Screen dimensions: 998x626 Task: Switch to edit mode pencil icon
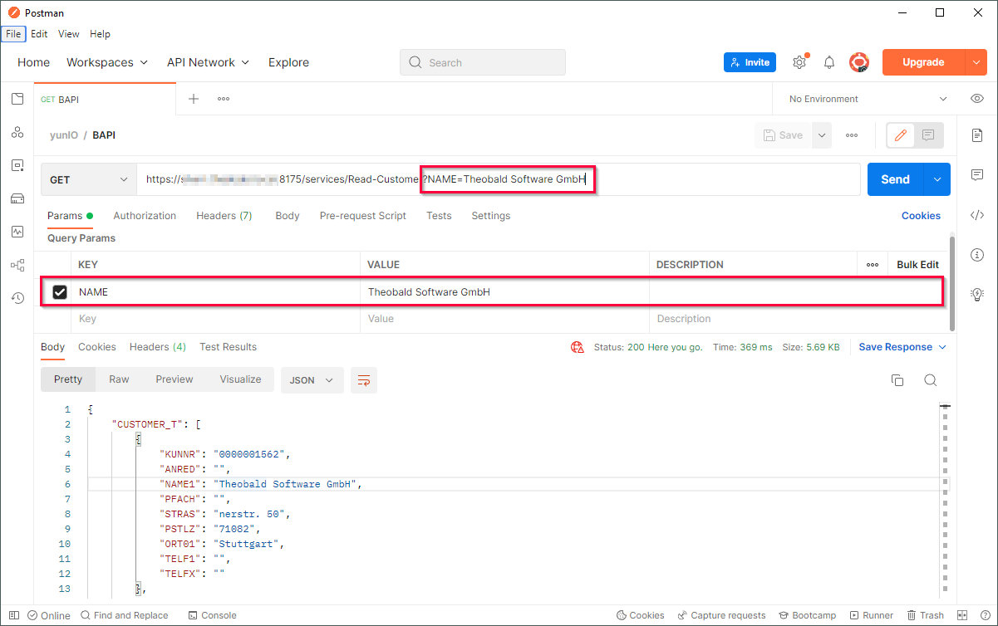(x=900, y=135)
